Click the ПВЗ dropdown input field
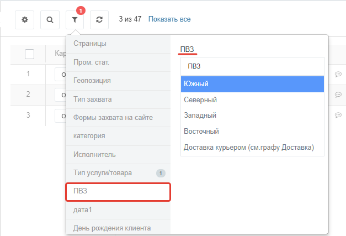The width and height of the screenshot is (346, 236). coord(252,66)
